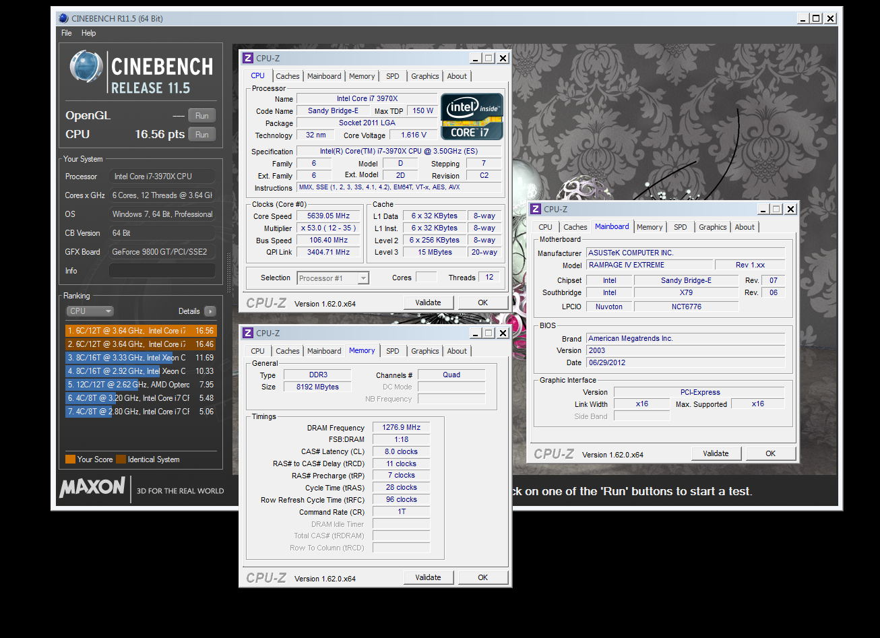Viewport: 880px width, 638px height.
Task: Click Validate in the Mainboard CPU-Z window
Action: (x=716, y=453)
